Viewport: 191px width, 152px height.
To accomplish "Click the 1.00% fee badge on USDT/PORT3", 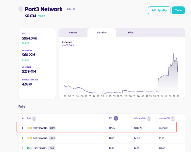I will click(x=51, y=148).
